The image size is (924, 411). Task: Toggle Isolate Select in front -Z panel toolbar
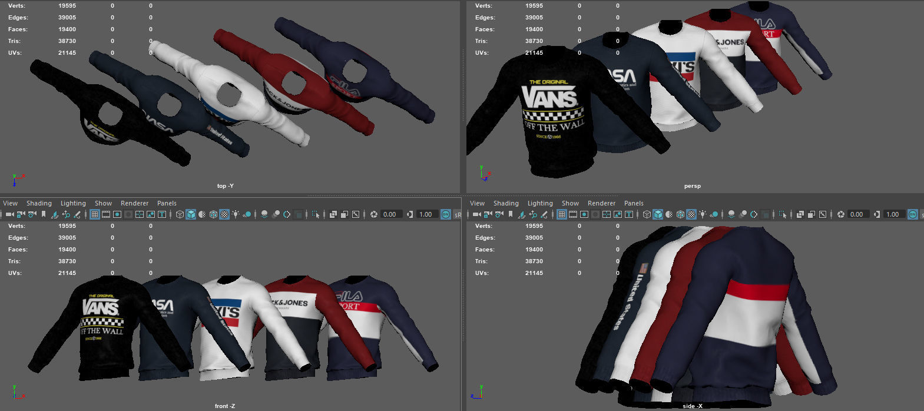(x=316, y=214)
